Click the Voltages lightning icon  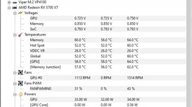[x=20, y=13]
